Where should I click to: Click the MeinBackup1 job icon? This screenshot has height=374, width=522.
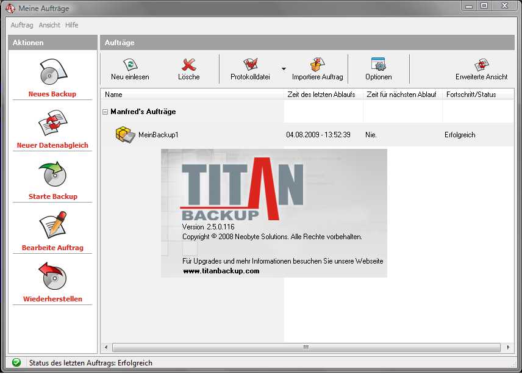(125, 135)
